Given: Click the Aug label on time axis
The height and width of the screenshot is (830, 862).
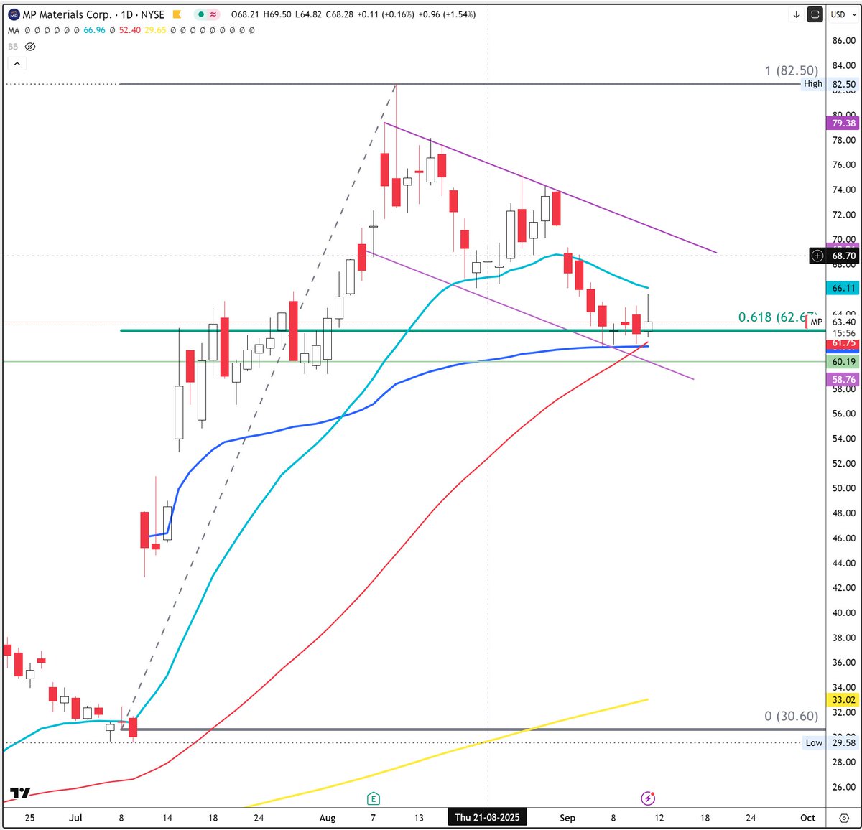Looking at the screenshot, I should 328,818.
